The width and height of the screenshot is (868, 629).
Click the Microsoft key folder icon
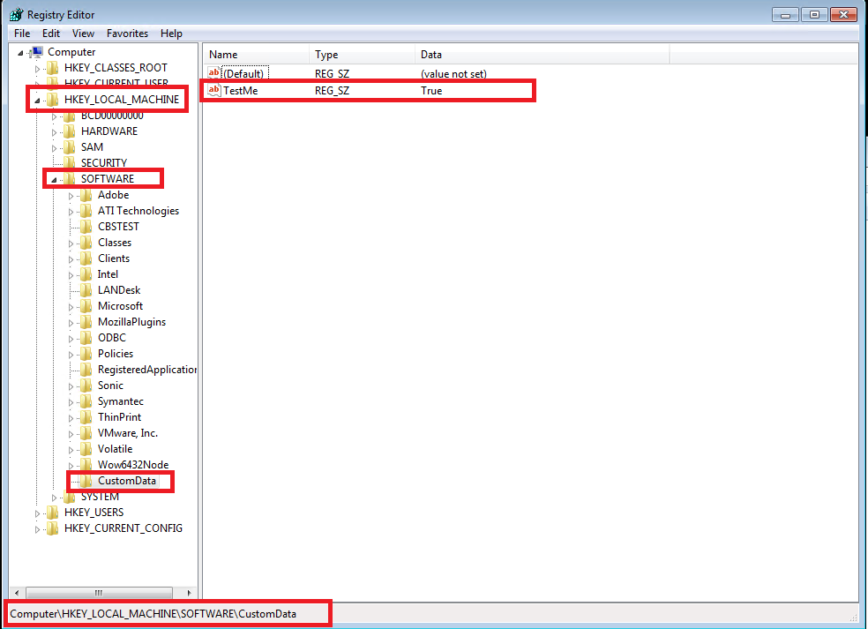87,305
